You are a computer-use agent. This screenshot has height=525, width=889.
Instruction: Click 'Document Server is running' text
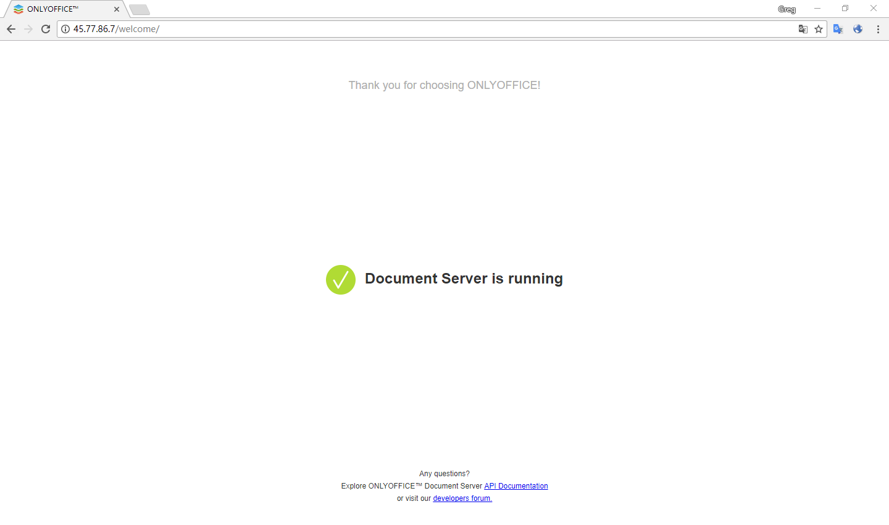click(464, 279)
